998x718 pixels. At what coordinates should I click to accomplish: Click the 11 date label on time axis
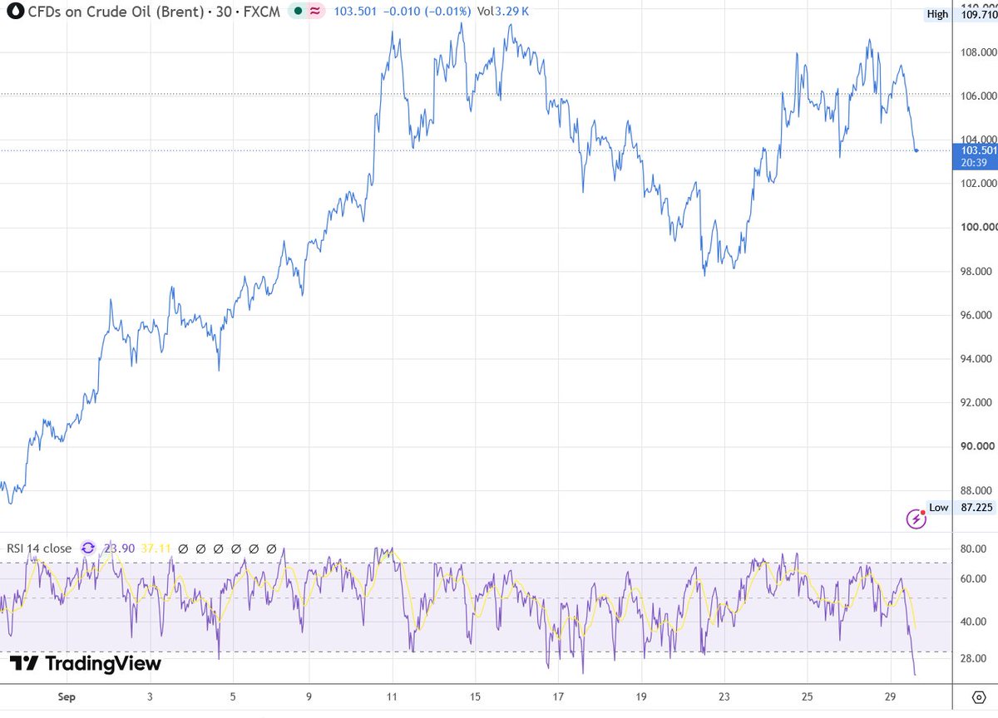(393, 696)
